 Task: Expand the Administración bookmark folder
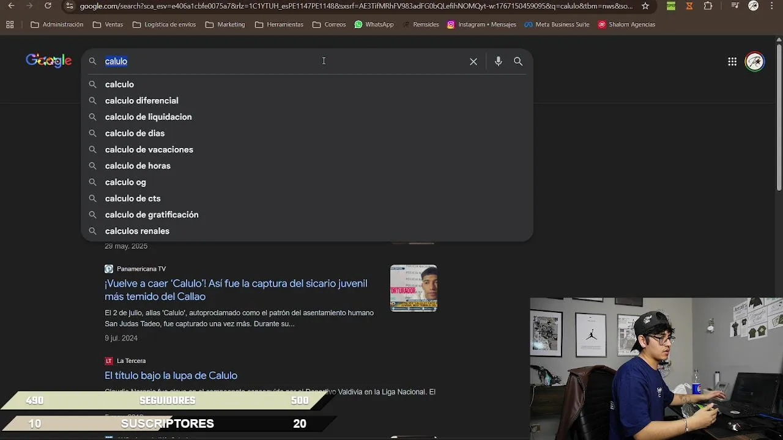click(x=57, y=24)
